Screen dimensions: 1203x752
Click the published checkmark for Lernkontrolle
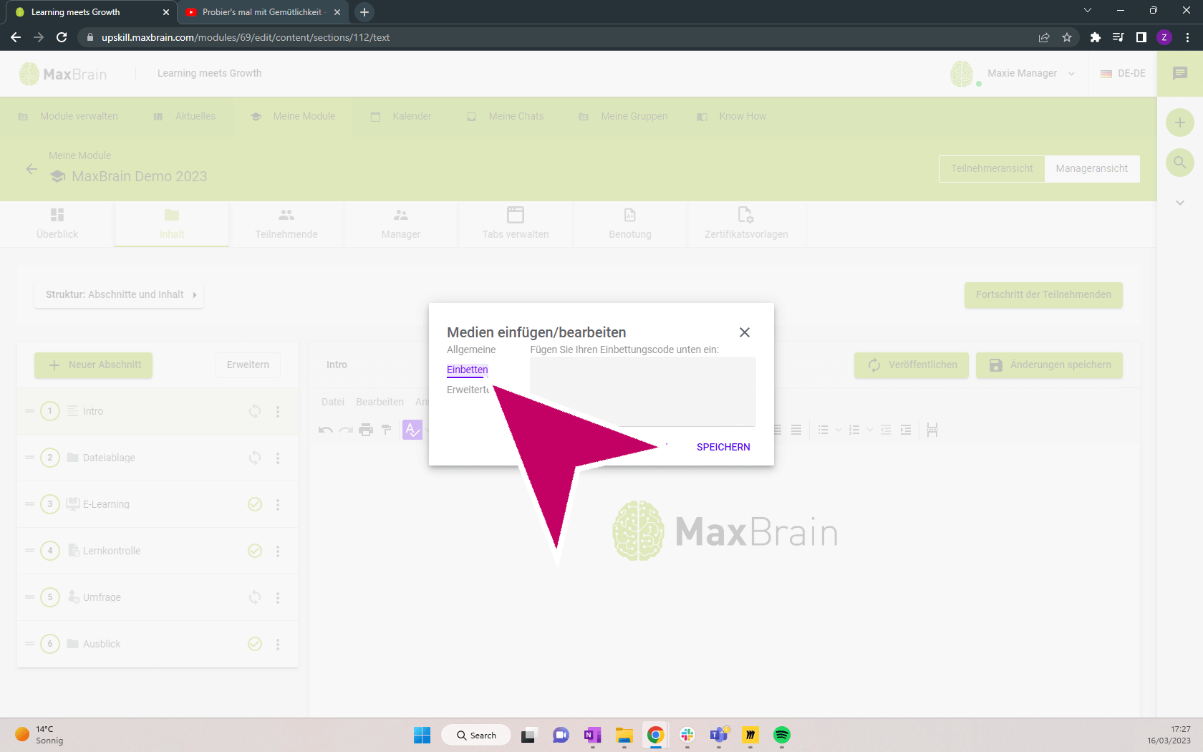(255, 551)
